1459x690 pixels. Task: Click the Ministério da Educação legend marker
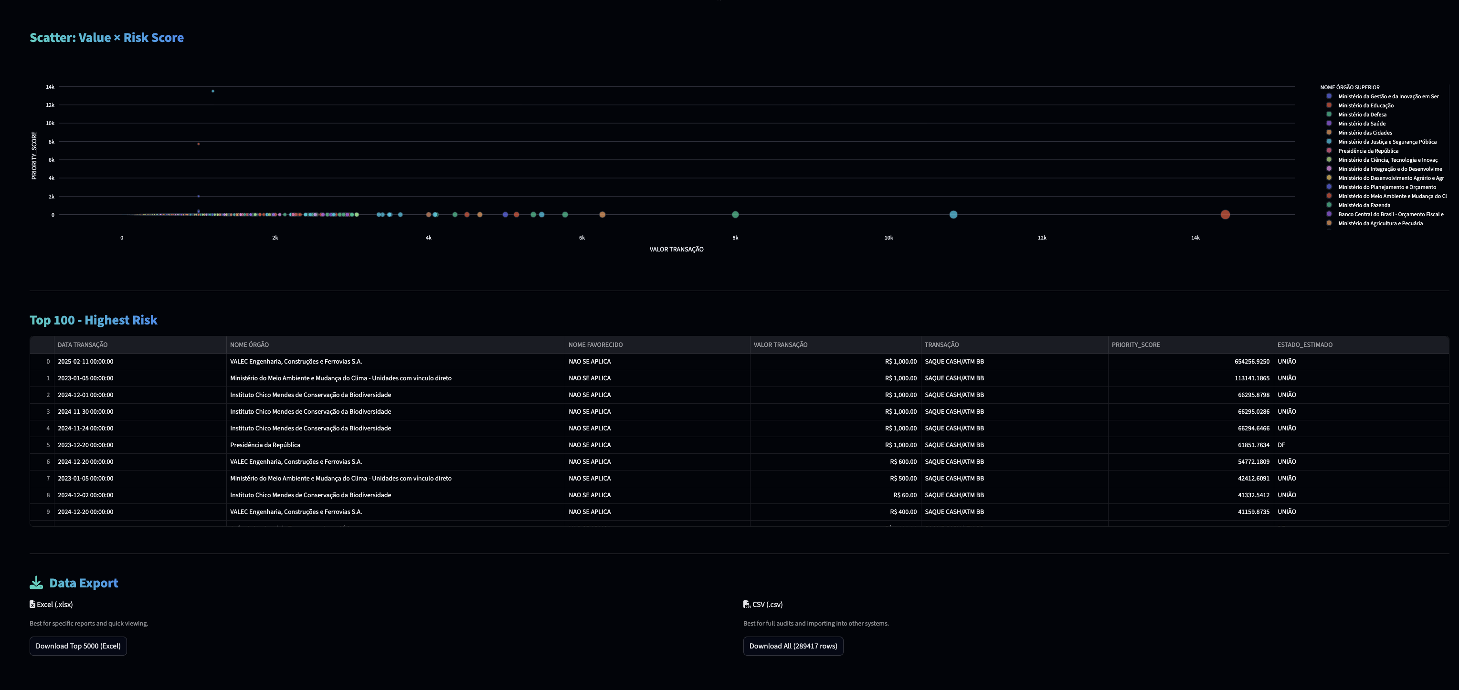click(x=1329, y=105)
